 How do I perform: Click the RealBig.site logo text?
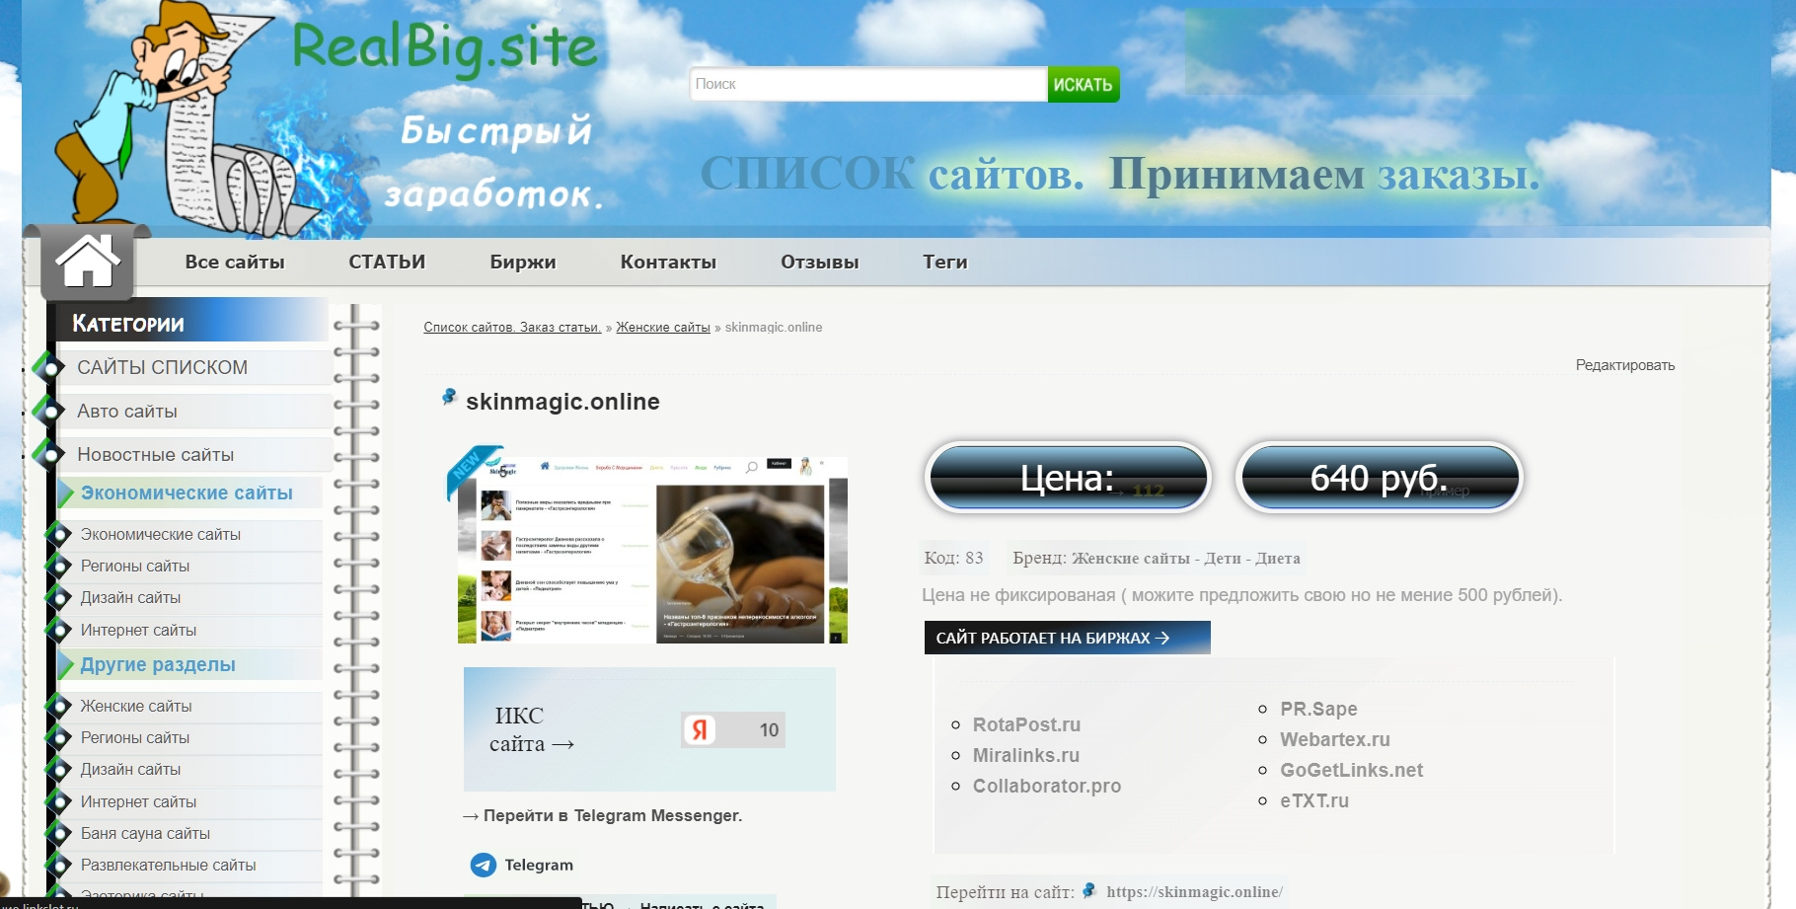(445, 47)
